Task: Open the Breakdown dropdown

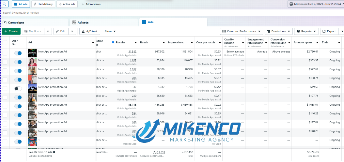Action: pos(279,31)
